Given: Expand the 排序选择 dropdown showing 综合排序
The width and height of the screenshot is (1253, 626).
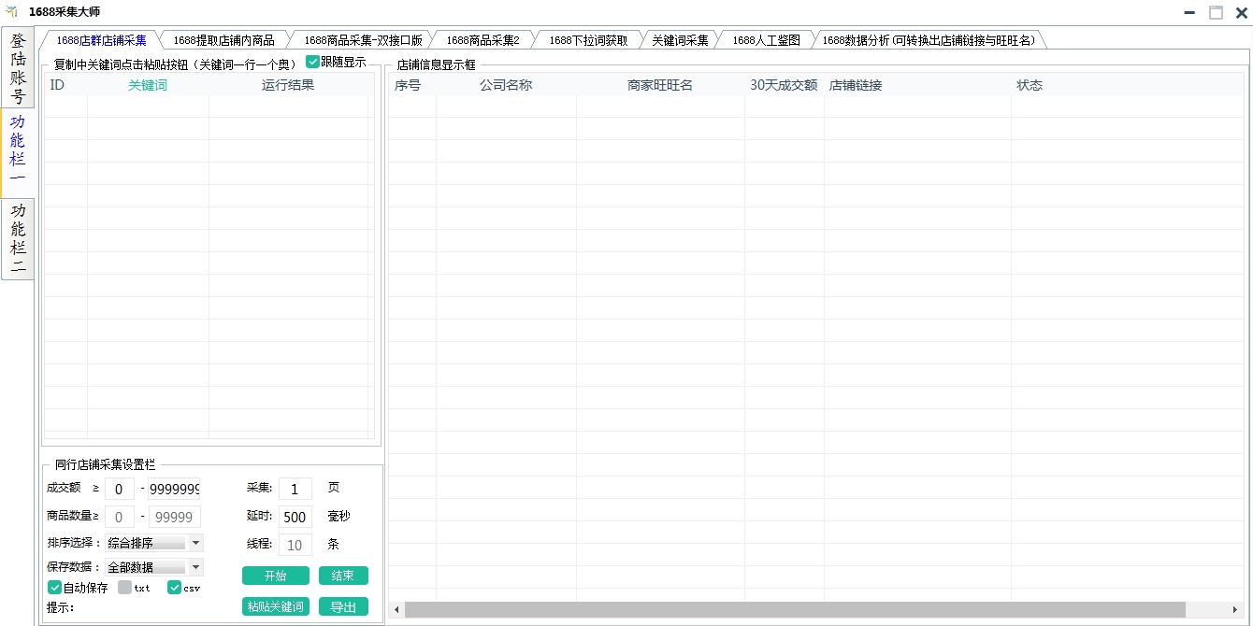Looking at the screenshot, I should [154, 542].
